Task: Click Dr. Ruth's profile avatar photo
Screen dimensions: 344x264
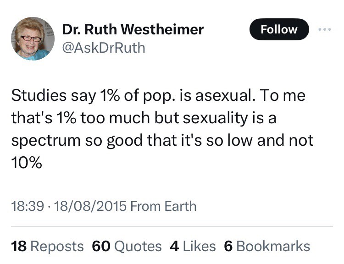Action: (33, 39)
